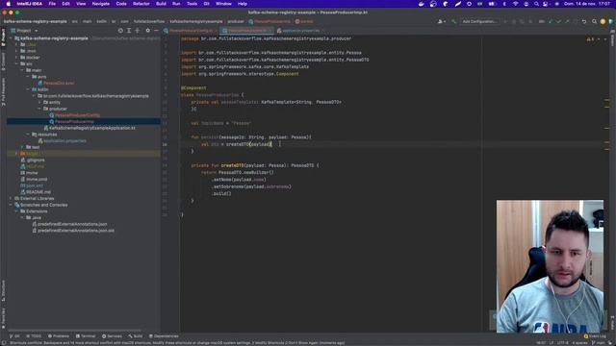Collapse the producer package
Image resolution: width=616 pixels, height=346 pixels.
(x=39, y=109)
